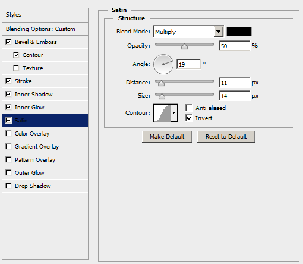303x264 pixels.
Task: Click the Distance value field
Action: pyautogui.click(x=234, y=83)
